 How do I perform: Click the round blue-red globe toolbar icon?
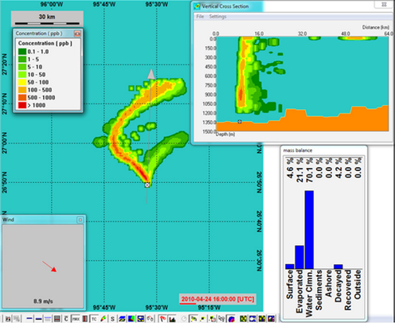(x=231, y=319)
